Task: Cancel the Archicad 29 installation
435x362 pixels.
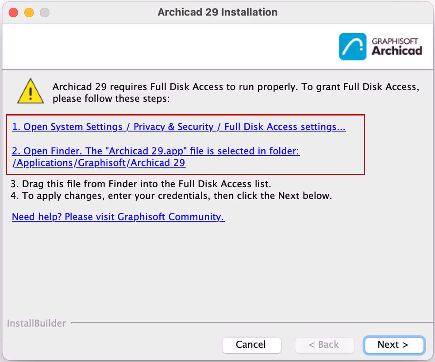Action: pyautogui.click(x=252, y=345)
